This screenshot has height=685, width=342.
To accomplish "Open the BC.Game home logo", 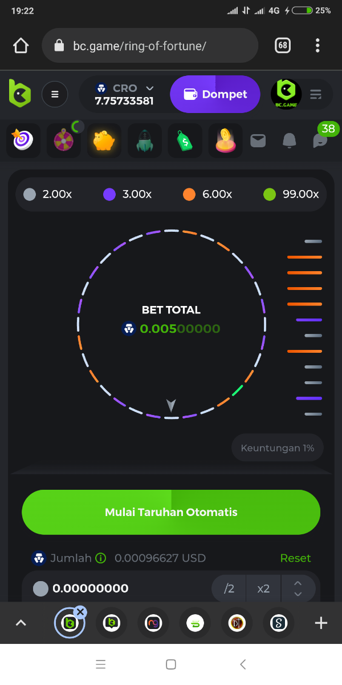I will [20, 94].
